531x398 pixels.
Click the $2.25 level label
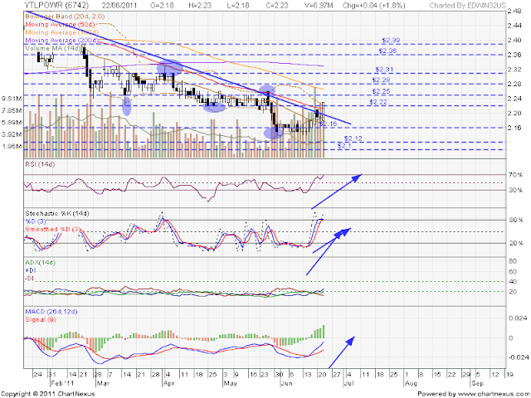(x=381, y=91)
